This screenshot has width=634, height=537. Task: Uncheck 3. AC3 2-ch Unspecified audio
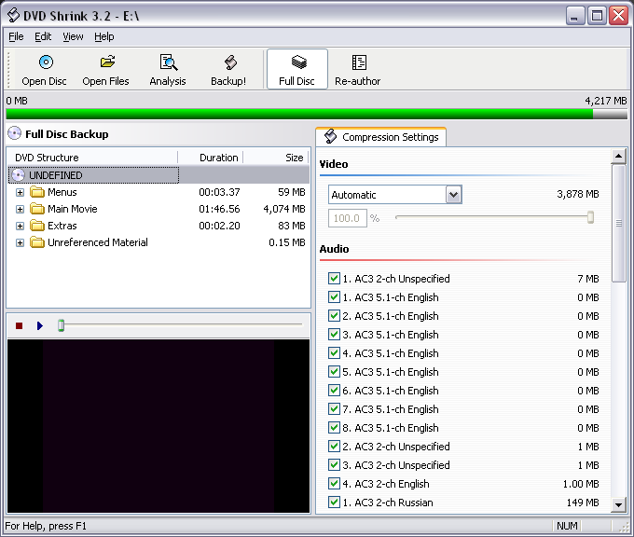point(334,464)
